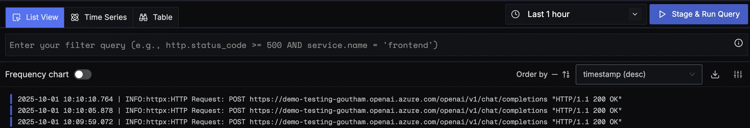Open format options sliders icon
Image resolution: width=750 pixels, height=128 pixels.
pos(738,74)
